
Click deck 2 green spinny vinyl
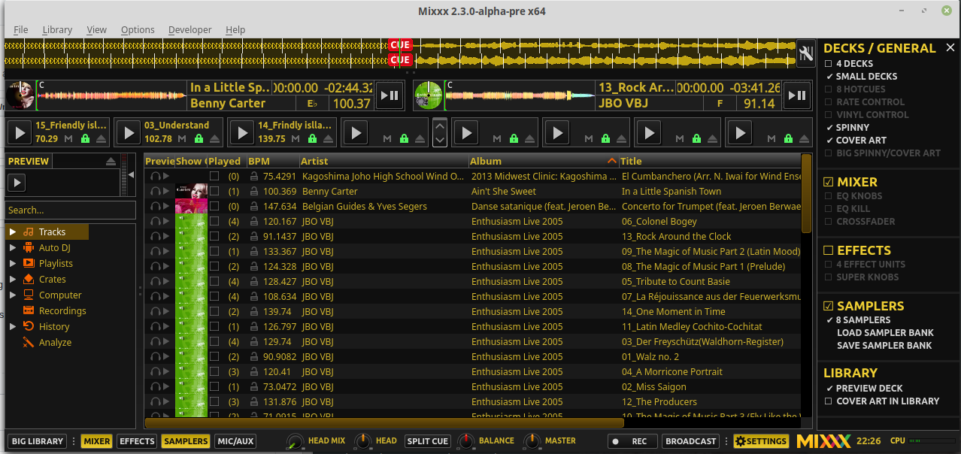428,95
